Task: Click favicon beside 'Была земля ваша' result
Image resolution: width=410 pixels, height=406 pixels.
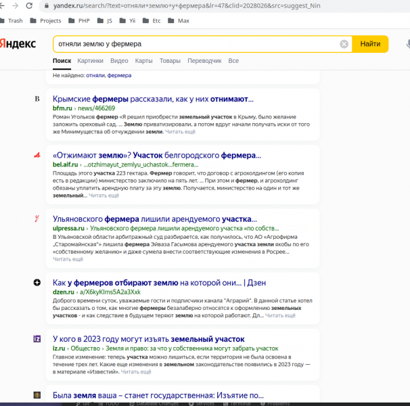Action: tap(37, 395)
